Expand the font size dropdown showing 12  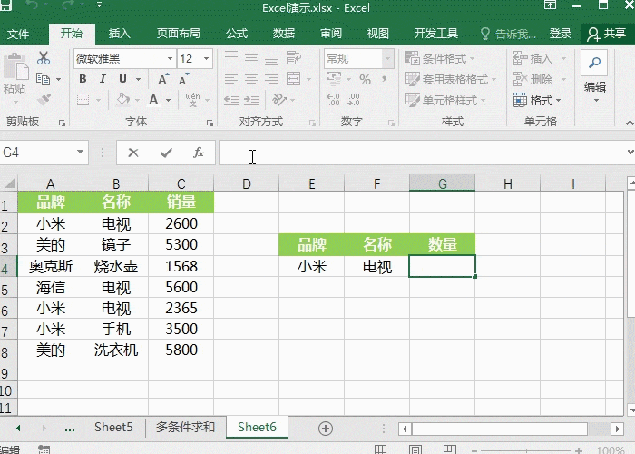[209, 59]
